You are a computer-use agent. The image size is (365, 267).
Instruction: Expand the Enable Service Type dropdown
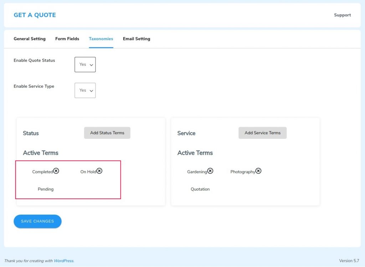(85, 90)
